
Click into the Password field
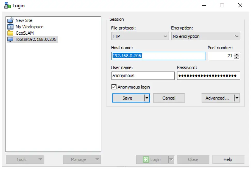point(208,75)
